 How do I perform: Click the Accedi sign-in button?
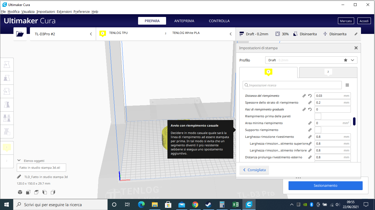[x=364, y=21]
